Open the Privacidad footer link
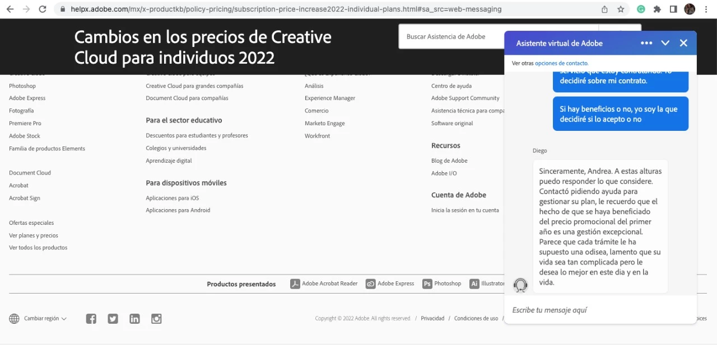The image size is (717, 345). pos(432,318)
